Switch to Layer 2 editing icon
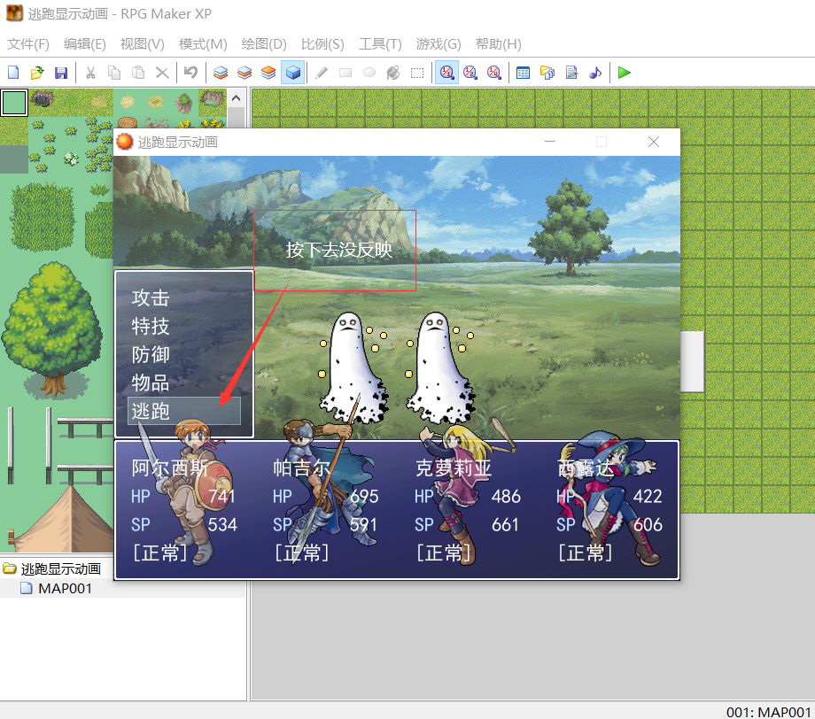This screenshot has height=719, width=815. 244,73
